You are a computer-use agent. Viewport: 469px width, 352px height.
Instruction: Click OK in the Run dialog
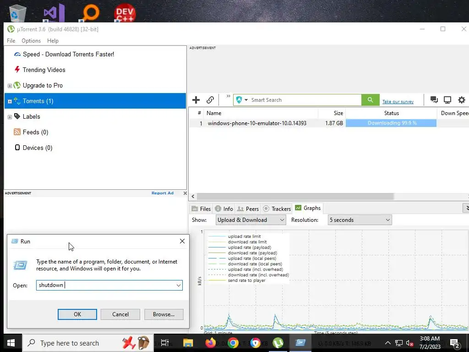(77, 314)
